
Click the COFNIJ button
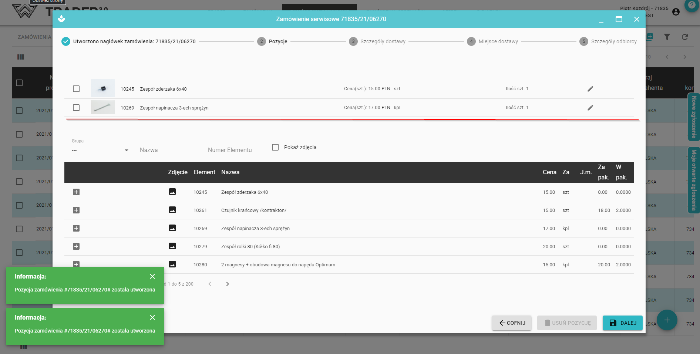click(x=512, y=323)
